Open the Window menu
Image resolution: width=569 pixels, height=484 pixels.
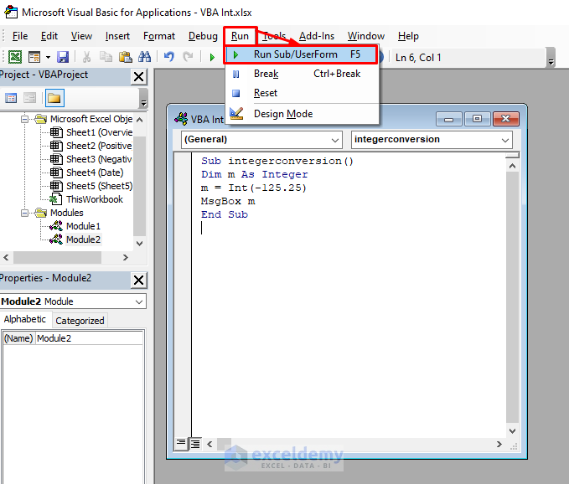(365, 36)
